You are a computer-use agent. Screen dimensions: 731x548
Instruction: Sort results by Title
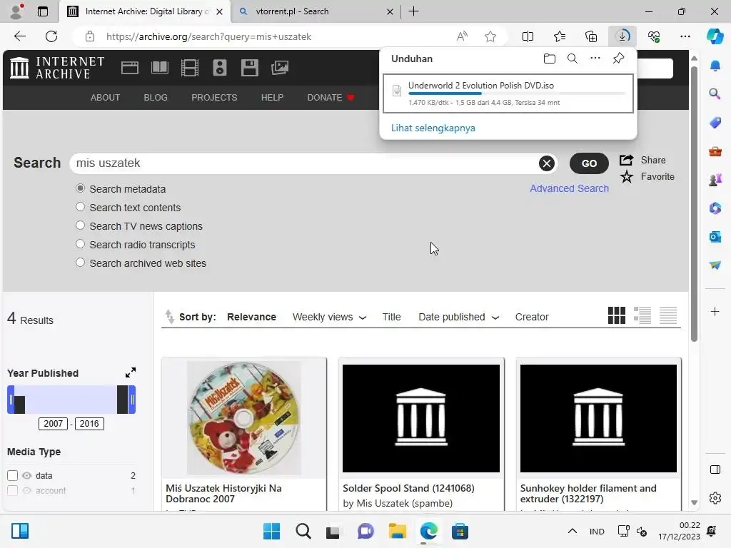[x=392, y=317]
